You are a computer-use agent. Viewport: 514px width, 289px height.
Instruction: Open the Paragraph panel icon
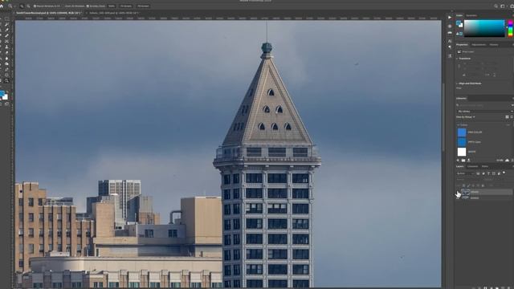point(450,47)
